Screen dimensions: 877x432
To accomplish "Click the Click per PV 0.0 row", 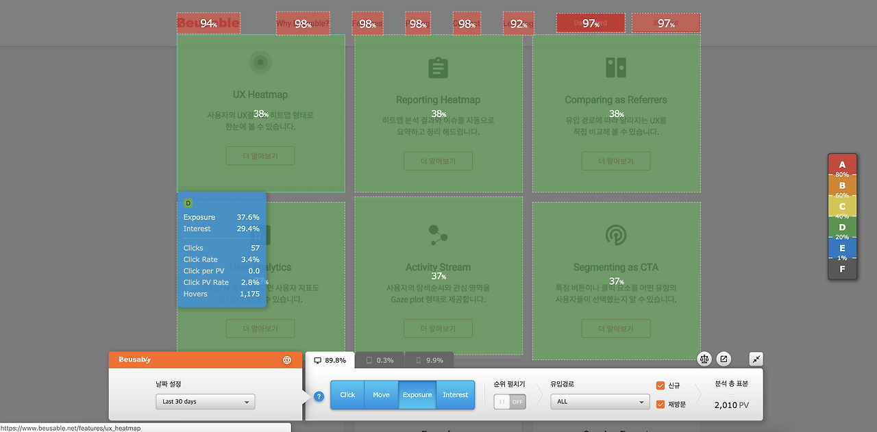I will (221, 271).
